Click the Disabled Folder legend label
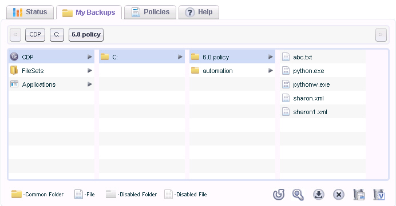The width and height of the screenshot is (396, 206). coord(137,195)
